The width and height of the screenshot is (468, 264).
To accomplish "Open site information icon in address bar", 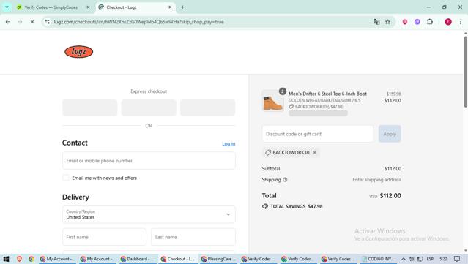I will [47, 22].
